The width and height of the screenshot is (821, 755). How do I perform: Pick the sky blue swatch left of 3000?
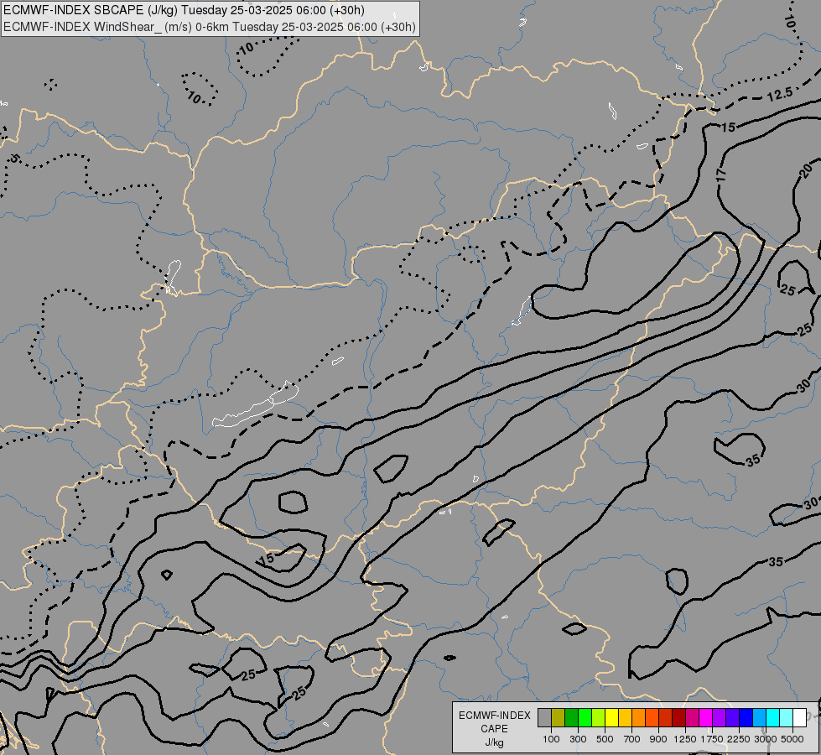pos(759,717)
